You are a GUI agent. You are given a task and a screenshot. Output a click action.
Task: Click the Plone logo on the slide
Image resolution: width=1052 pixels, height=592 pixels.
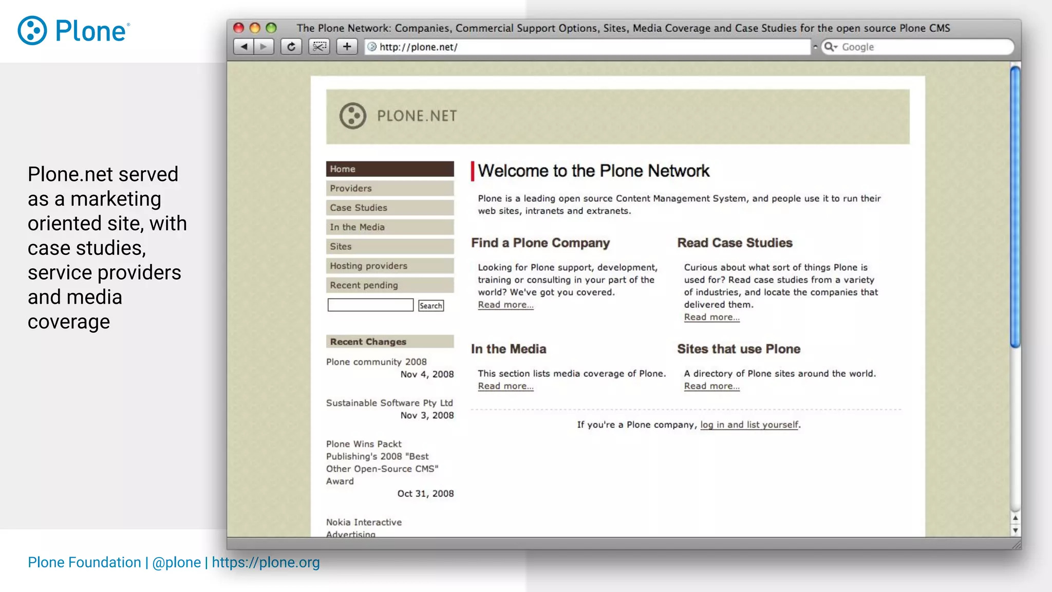point(74,31)
